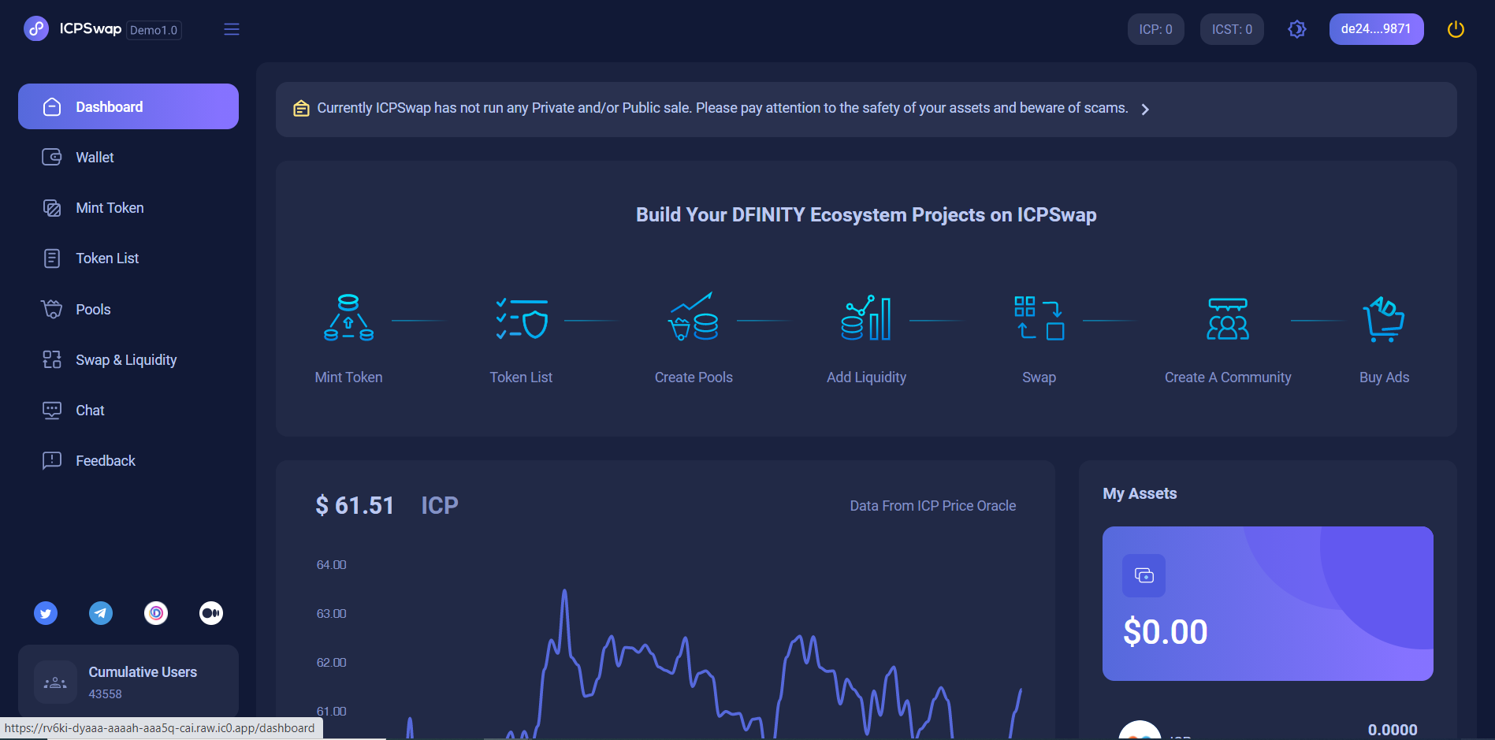Click the Dashboard home icon in sidebar
Image resolution: width=1495 pixels, height=740 pixels.
tap(52, 106)
